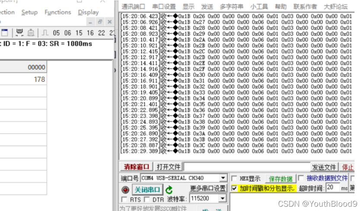Open the 大虾论坛 menu in SSCOM
364x211 pixels.
click(335, 7)
